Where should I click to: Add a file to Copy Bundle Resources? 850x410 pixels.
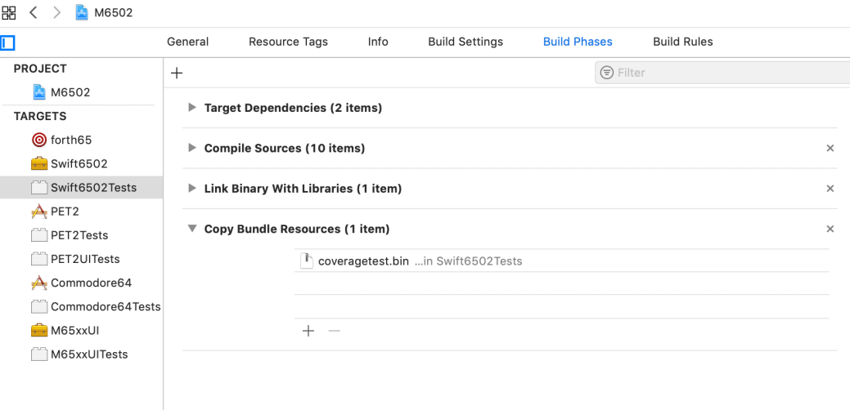click(308, 331)
